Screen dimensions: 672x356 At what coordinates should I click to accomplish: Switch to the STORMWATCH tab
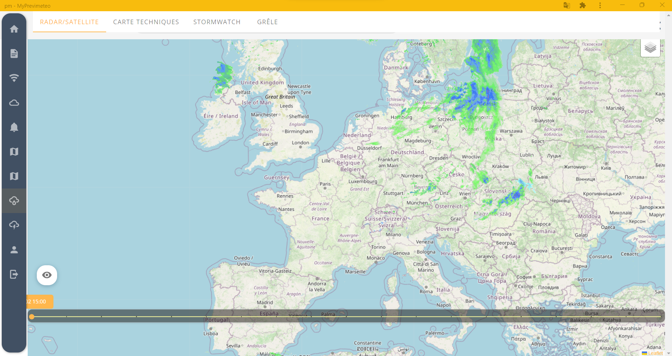(x=217, y=22)
